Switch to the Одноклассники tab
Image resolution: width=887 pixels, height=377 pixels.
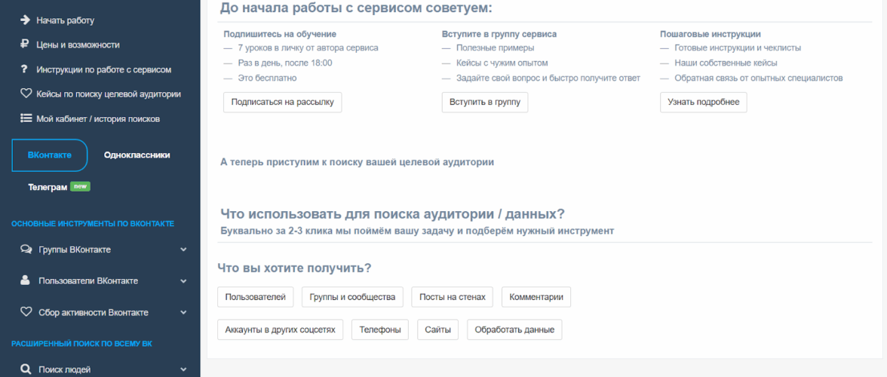[137, 155]
